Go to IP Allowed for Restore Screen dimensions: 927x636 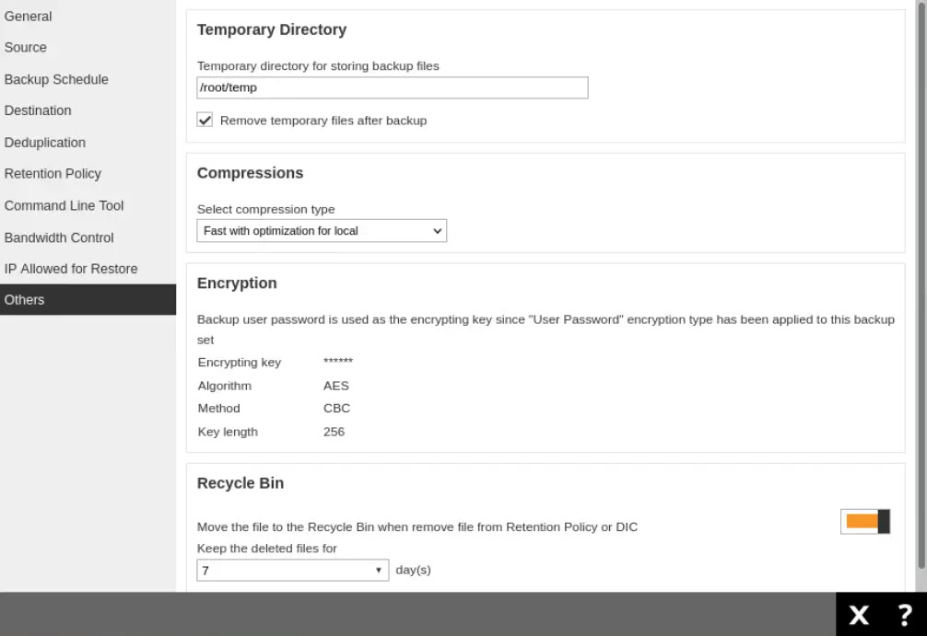click(x=71, y=269)
